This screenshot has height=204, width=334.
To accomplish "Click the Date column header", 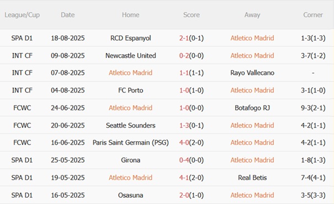I will click(x=68, y=15).
